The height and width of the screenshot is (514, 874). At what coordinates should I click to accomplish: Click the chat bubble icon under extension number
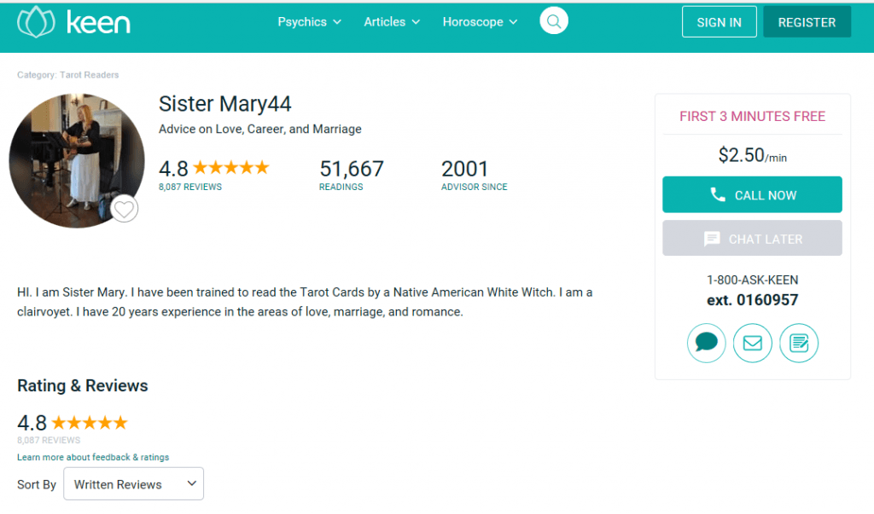coord(706,343)
